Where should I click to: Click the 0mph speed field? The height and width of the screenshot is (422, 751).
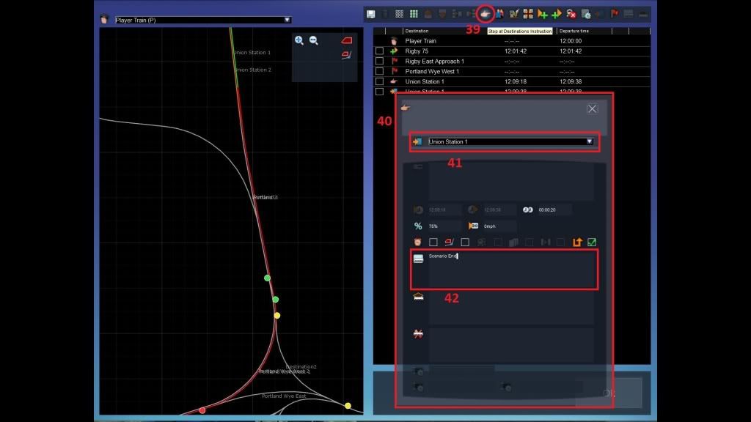[499, 226]
